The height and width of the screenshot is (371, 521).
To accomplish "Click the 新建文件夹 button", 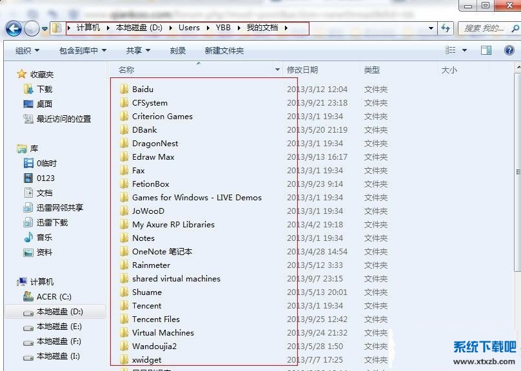I will (224, 51).
